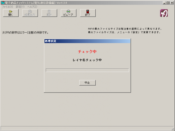Click the red チェック中 status text
Viewport: 175px width, 131px height.
point(87,52)
